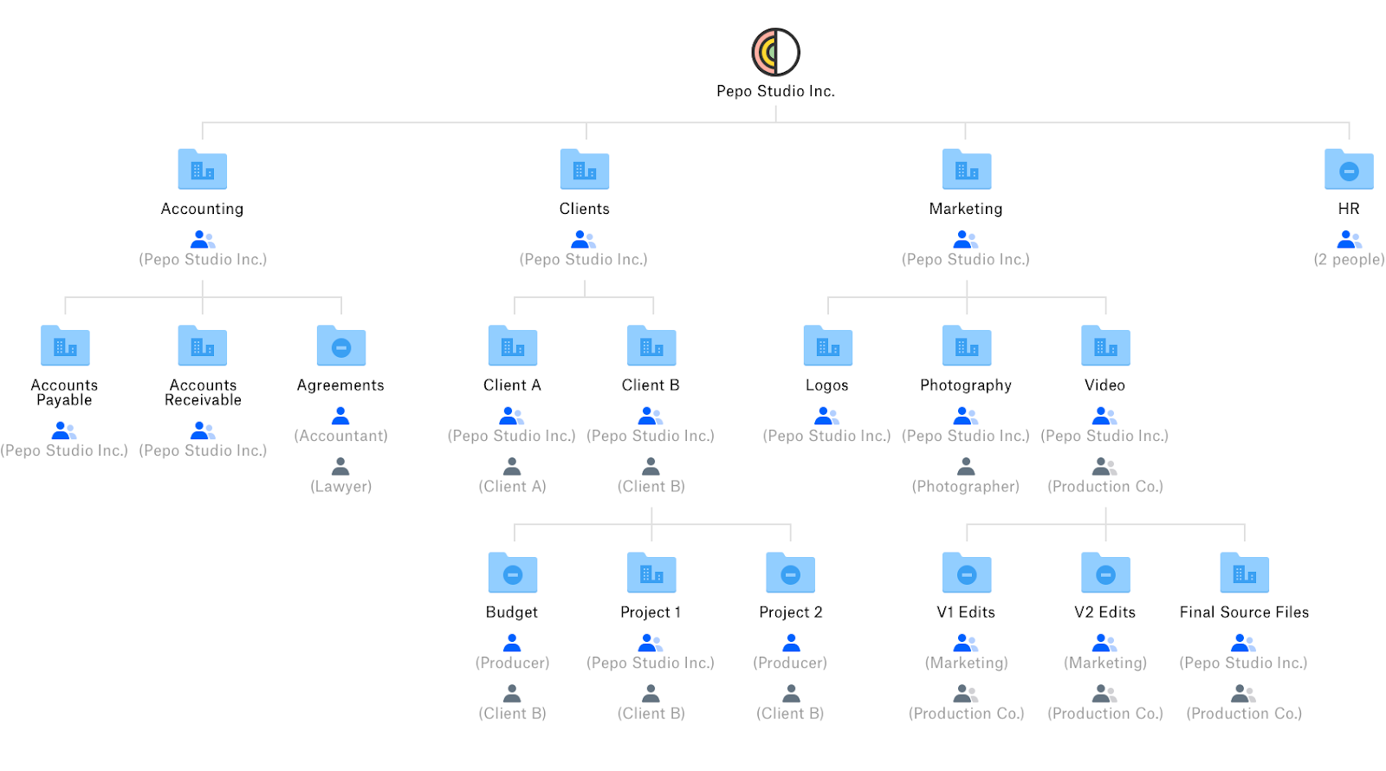
Task: Click the Budget label
Action: (512, 612)
